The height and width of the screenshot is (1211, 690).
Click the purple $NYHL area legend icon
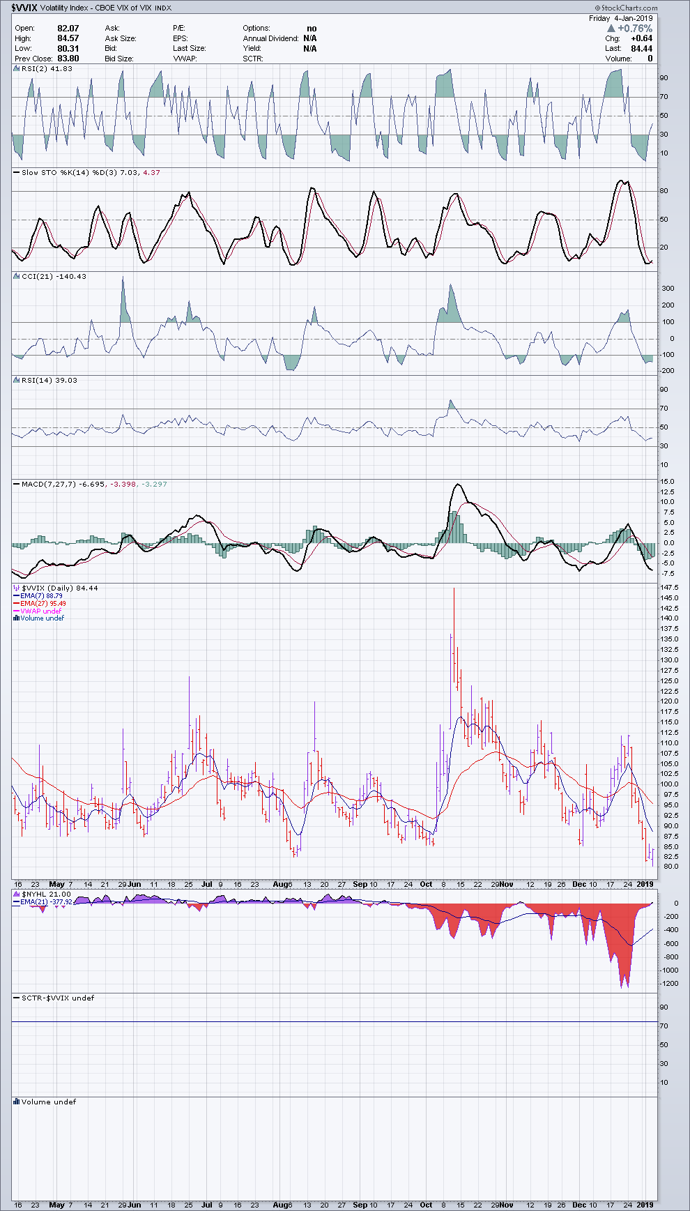(x=16, y=894)
